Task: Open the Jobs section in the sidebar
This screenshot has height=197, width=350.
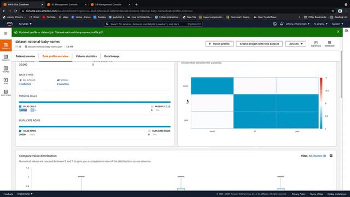Action: click(6, 81)
